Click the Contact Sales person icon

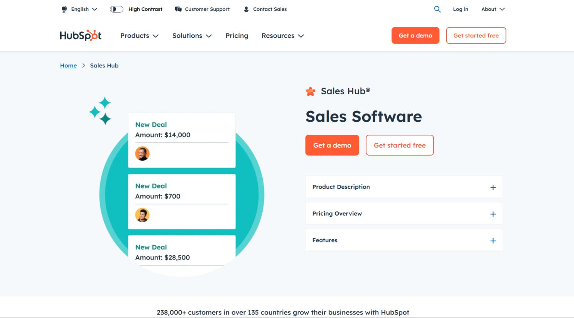tap(246, 9)
